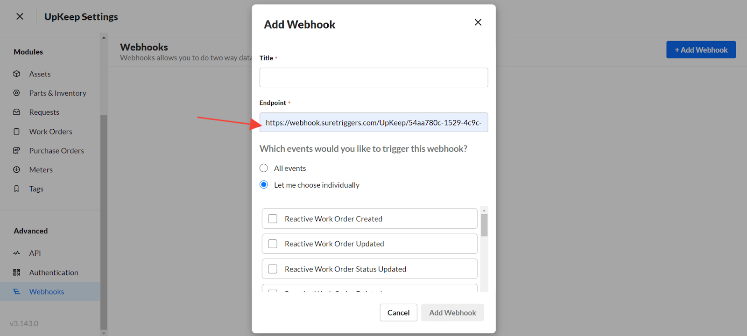Select the All events radio option

tap(264, 168)
